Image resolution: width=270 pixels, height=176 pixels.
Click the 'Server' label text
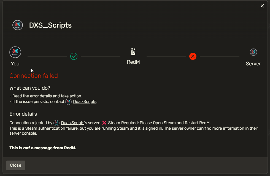coord(253,64)
